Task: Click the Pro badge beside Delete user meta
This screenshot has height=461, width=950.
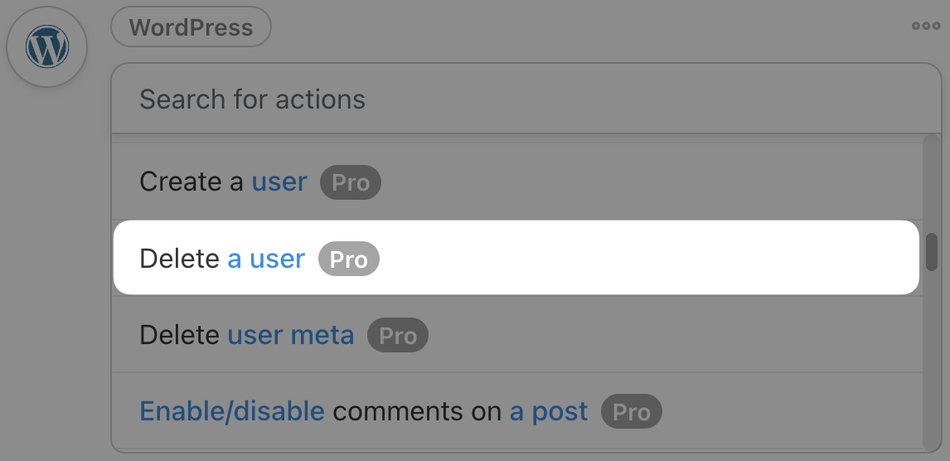Action: point(398,336)
